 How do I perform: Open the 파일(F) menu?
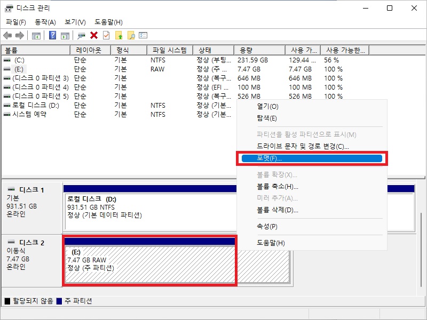pyautogui.click(x=15, y=22)
